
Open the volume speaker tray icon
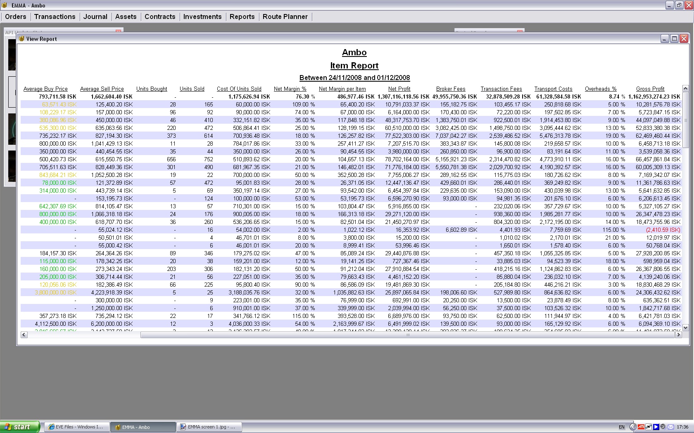coord(663,427)
